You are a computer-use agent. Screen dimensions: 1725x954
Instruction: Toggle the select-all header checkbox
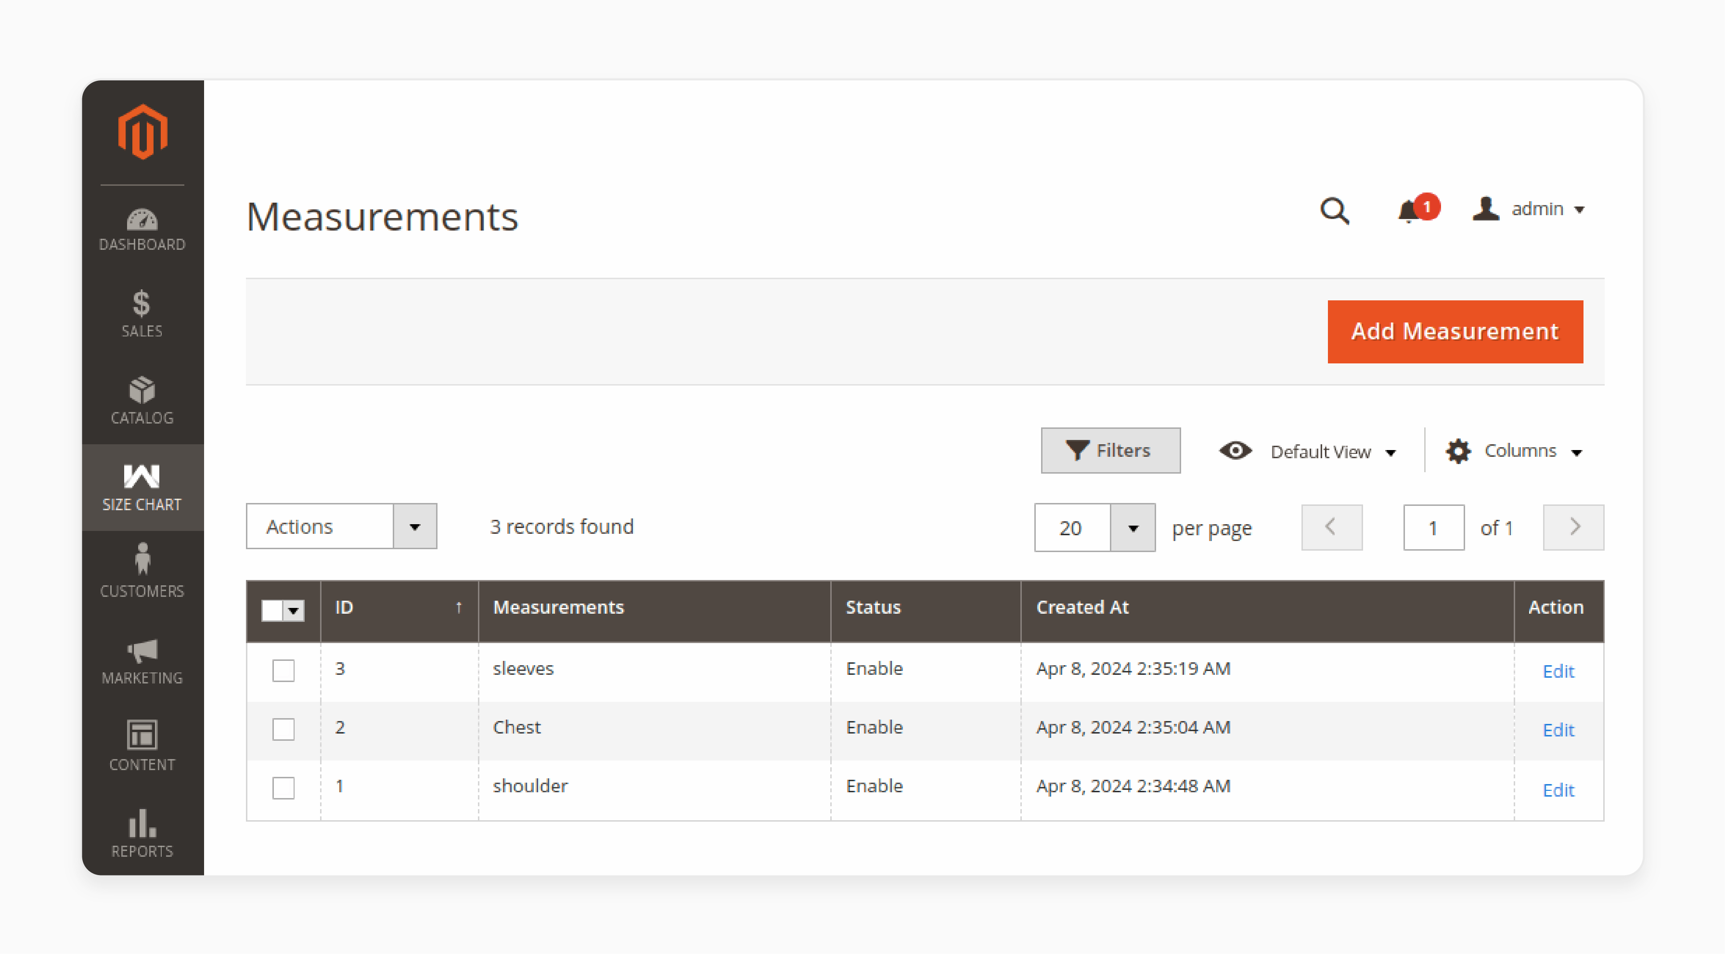click(271, 610)
